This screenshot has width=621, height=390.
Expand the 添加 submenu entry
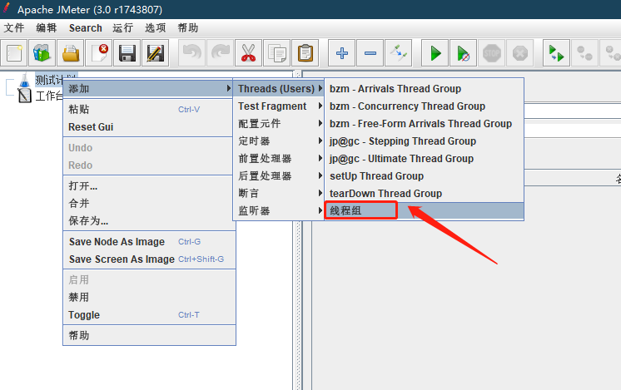[149, 89]
